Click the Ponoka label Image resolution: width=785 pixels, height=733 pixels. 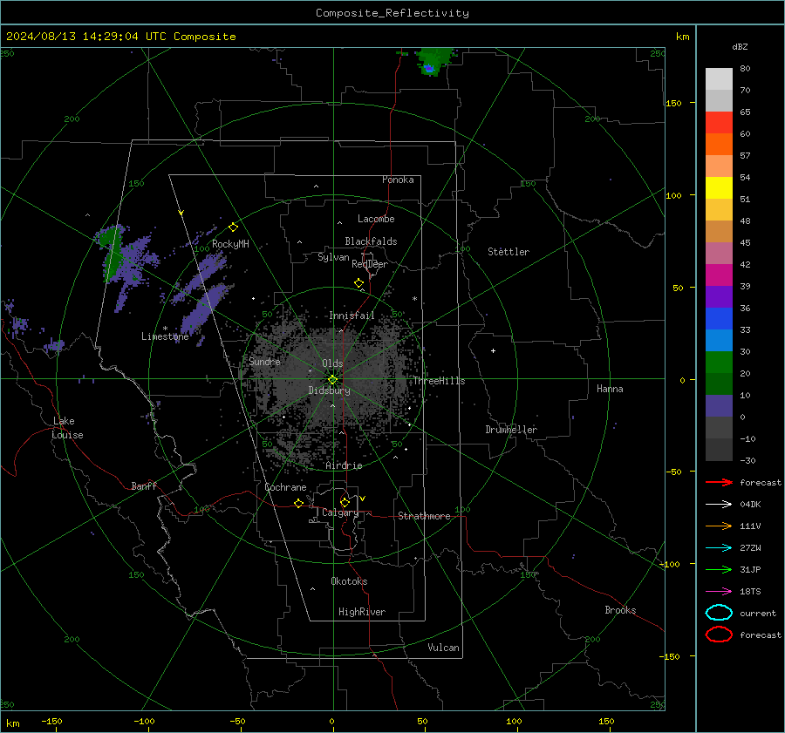[x=398, y=180]
